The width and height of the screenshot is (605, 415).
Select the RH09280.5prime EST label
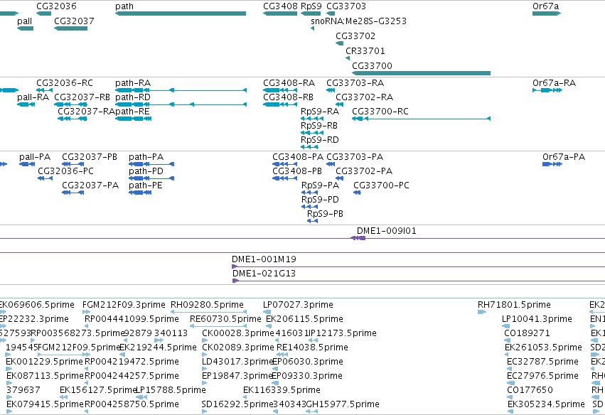click(x=207, y=305)
